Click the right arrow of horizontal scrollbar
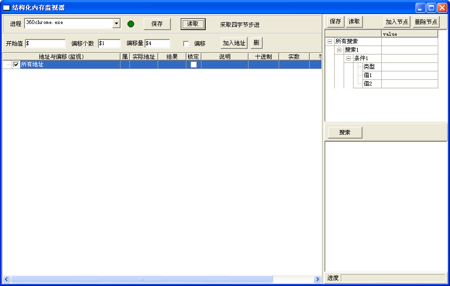The height and width of the screenshot is (286, 450). [x=318, y=279]
